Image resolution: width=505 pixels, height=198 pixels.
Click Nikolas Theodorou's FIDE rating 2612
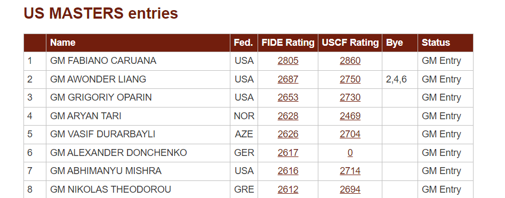click(x=288, y=189)
